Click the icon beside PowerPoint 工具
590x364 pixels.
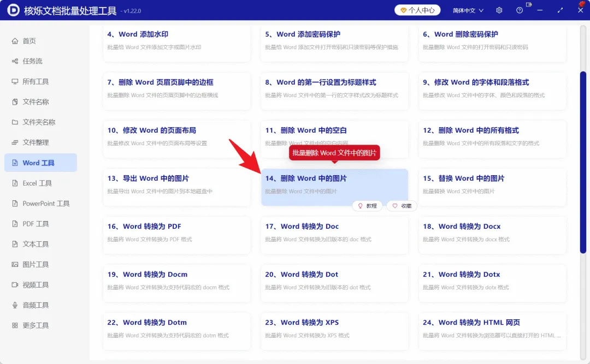[x=15, y=204]
